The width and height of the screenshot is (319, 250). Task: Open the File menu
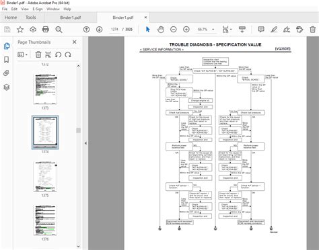pyautogui.click(x=5, y=9)
